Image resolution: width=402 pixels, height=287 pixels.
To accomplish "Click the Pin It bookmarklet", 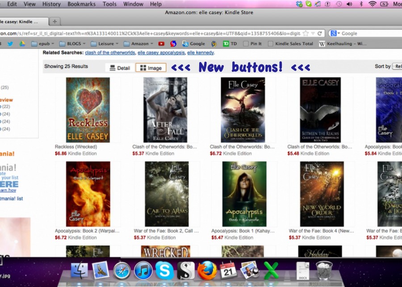I will (x=252, y=44).
